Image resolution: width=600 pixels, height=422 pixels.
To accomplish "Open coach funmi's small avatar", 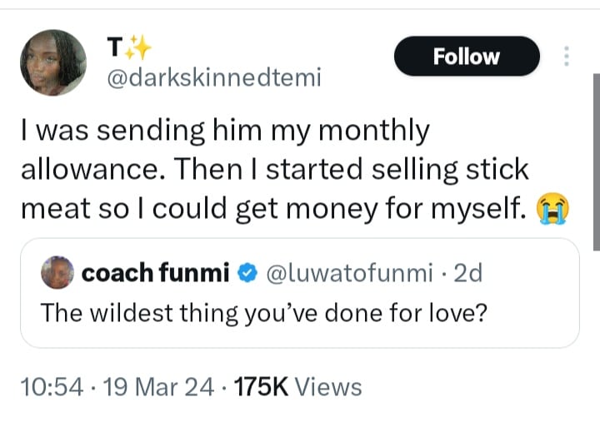I will pos(57,274).
